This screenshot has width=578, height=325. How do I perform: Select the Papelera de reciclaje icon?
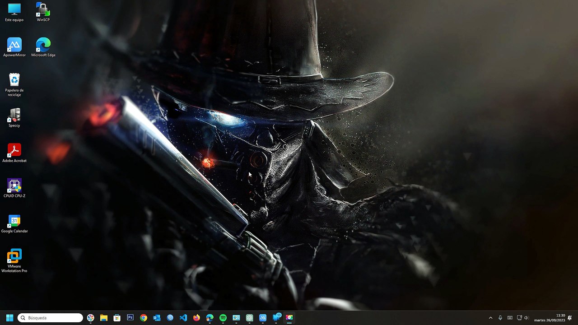pos(14,85)
